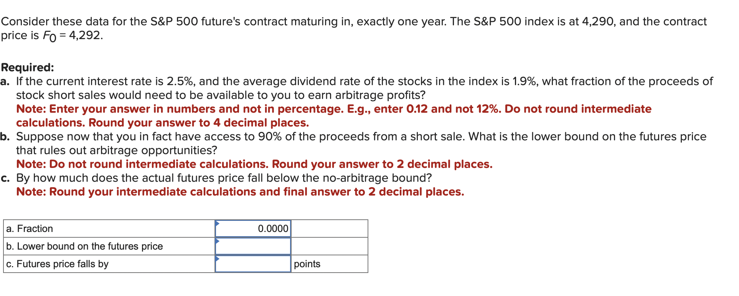Viewport: 739px width, 296px height.
Task: Click the empty cell beside the lower bound answer
Action: [329, 246]
